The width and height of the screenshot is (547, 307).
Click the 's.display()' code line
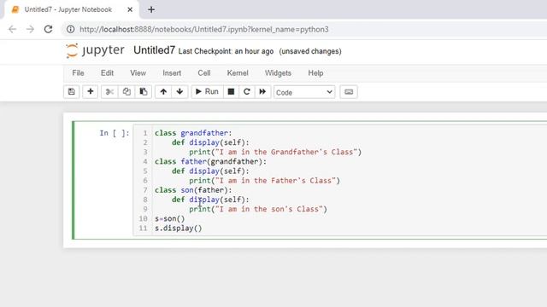pos(179,229)
